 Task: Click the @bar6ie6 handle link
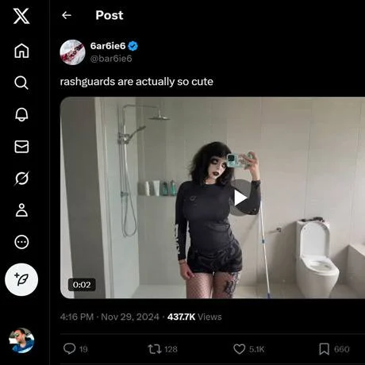(x=111, y=59)
